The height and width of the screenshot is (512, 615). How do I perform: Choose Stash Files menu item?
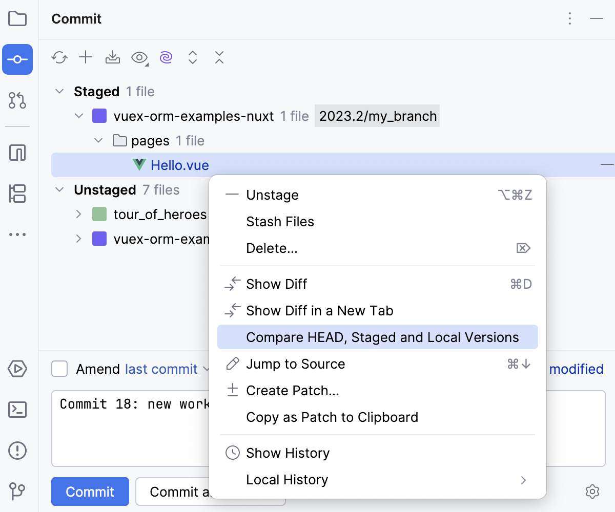click(378, 222)
